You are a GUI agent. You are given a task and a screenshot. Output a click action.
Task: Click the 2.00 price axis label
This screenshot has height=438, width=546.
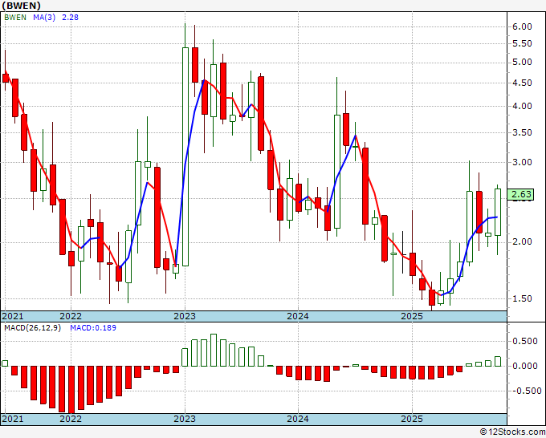click(522, 241)
